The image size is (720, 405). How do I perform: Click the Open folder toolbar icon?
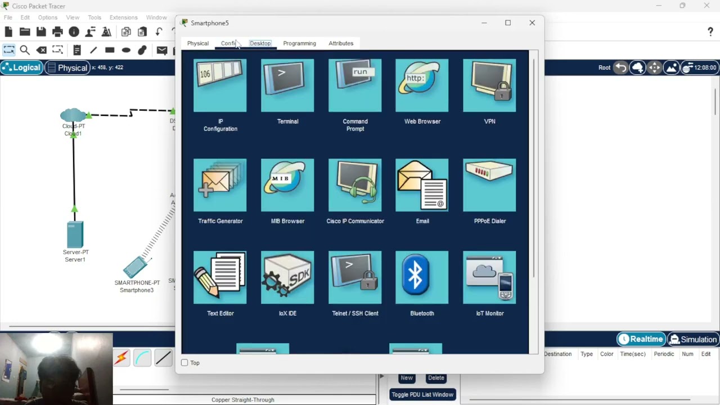[25, 32]
